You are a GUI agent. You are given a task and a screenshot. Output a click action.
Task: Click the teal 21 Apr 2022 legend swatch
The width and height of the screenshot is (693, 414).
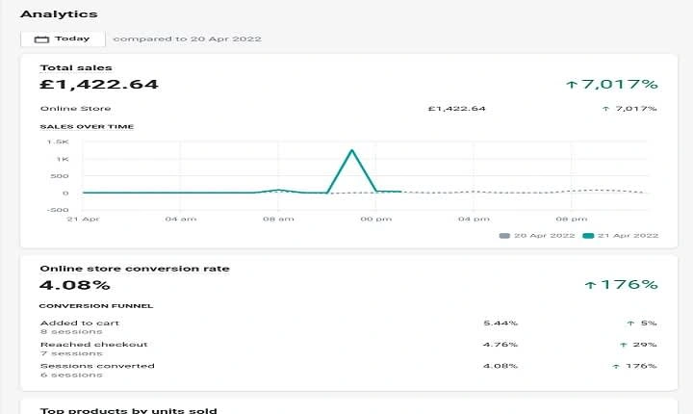click(588, 236)
